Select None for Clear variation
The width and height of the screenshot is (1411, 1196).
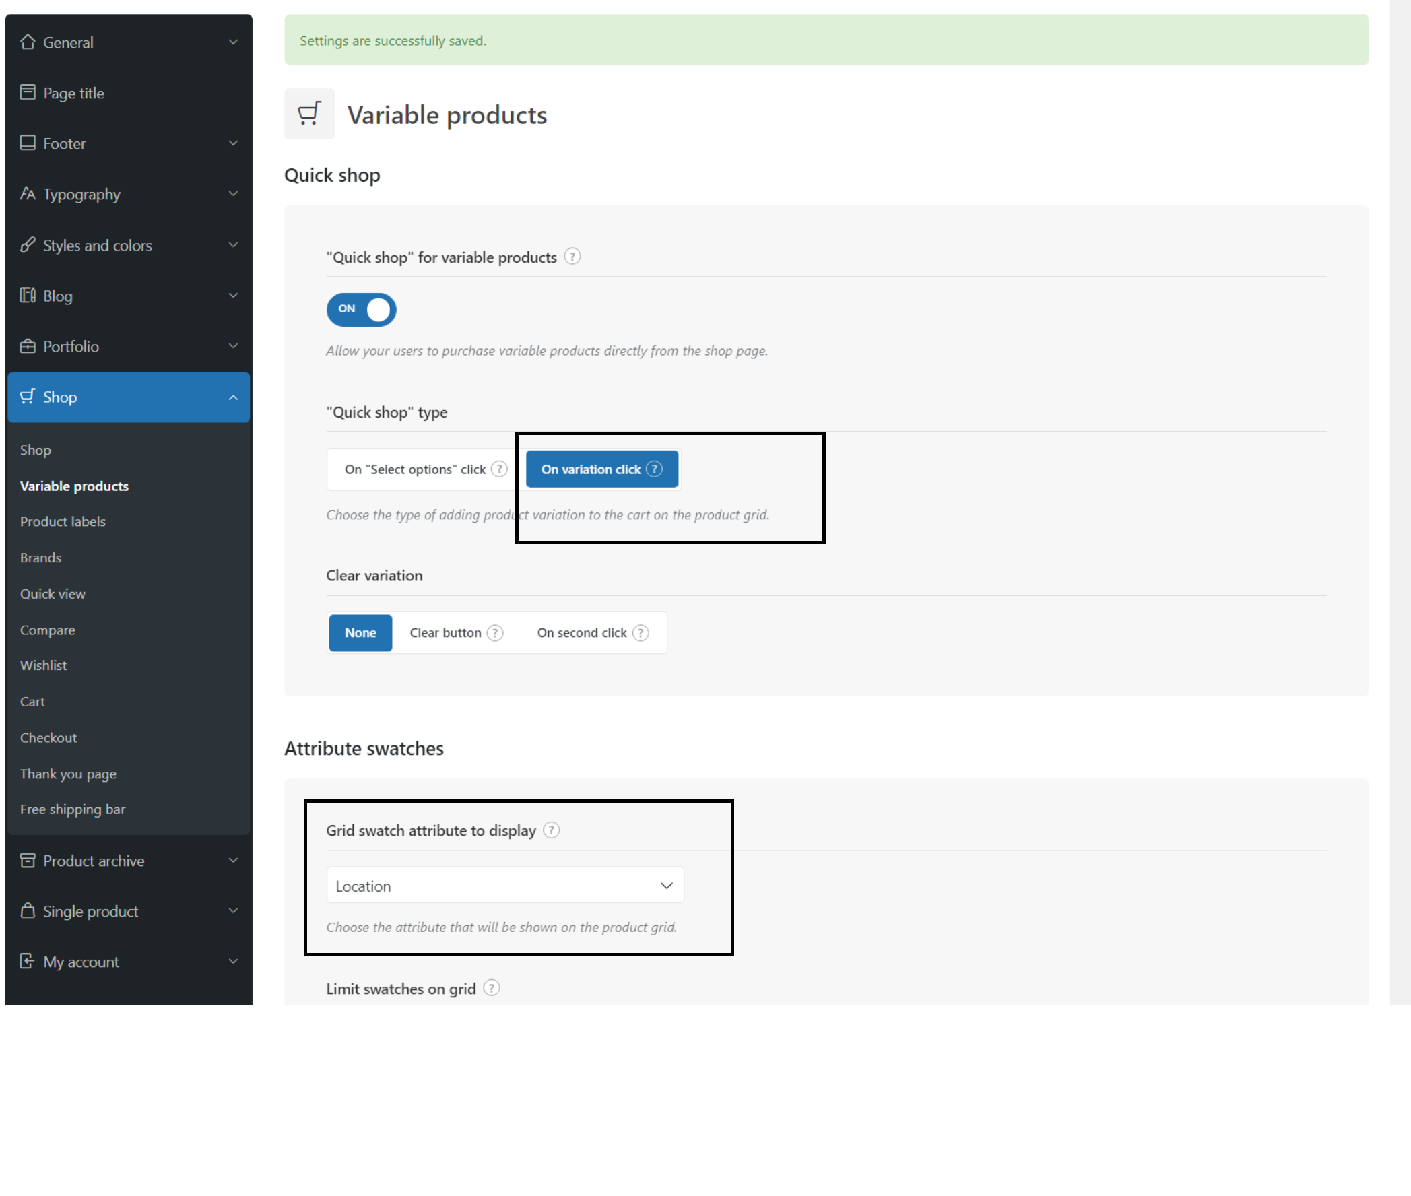(x=361, y=632)
